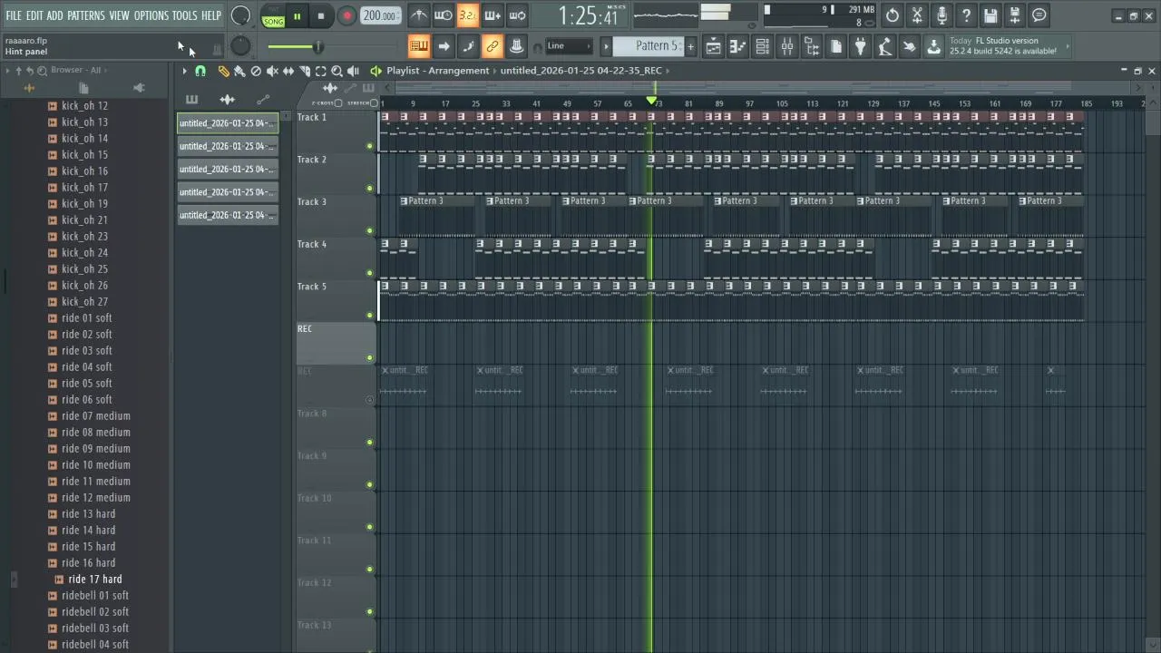Click the one-click audio recording microphone icon
Viewport: 1161px width, 653px height.
[x=941, y=15]
